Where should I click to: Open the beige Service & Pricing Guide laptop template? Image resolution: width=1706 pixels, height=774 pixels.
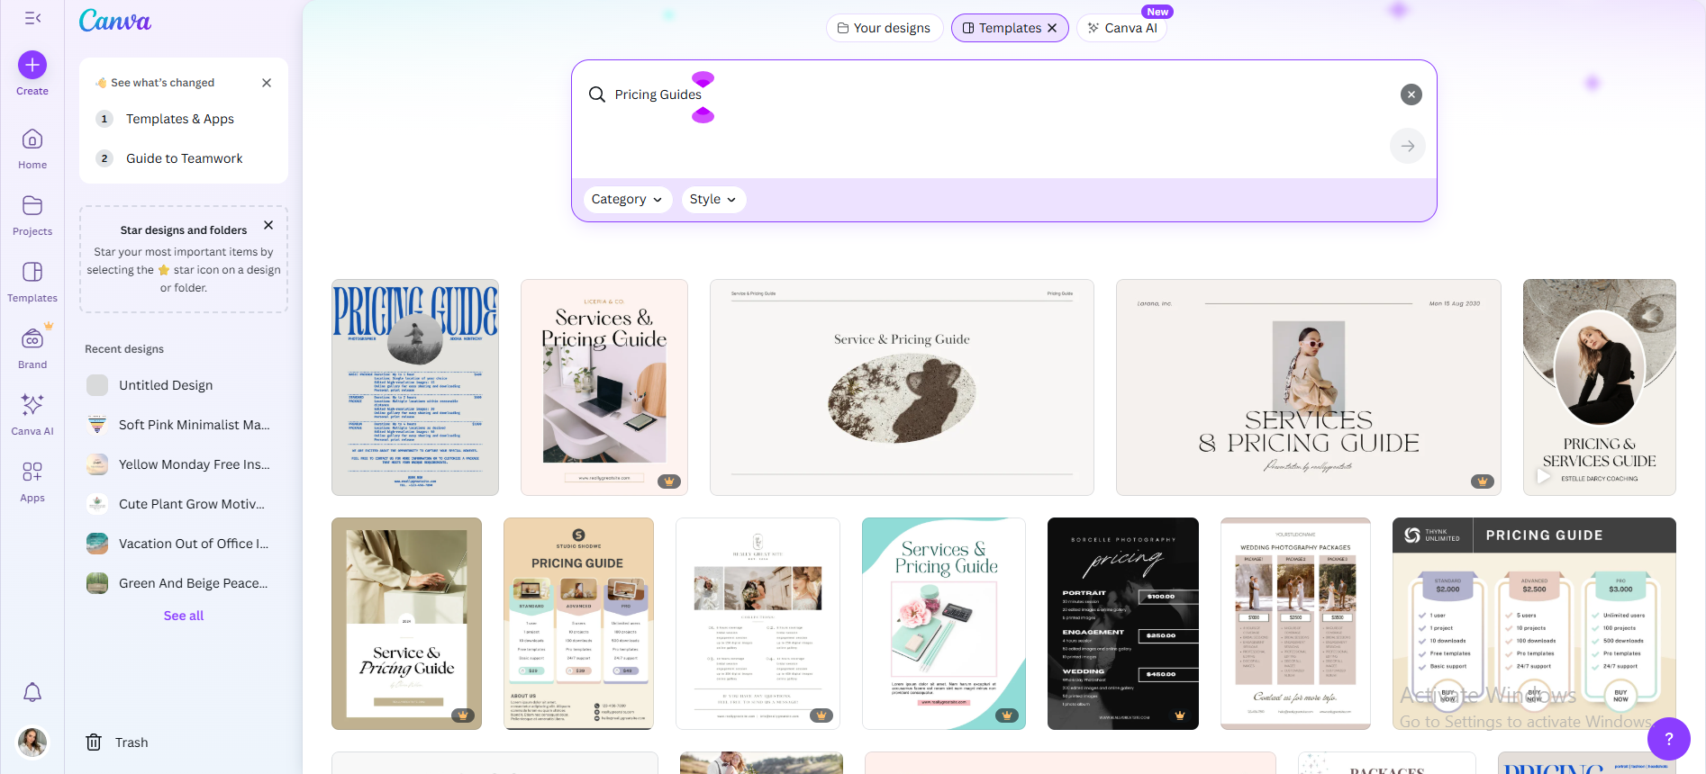406,624
